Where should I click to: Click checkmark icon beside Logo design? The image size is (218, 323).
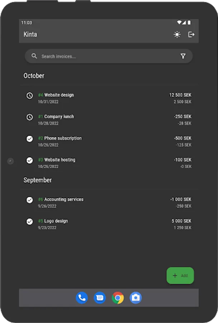tap(30, 221)
